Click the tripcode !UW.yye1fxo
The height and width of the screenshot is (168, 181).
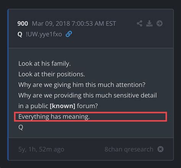click(x=44, y=34)
